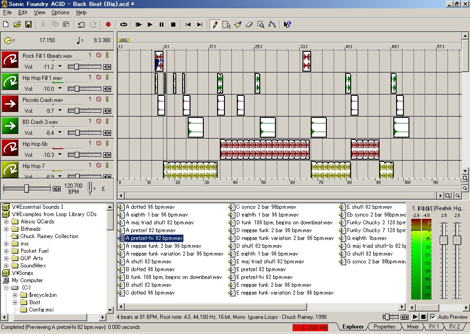Open the File menu
The width and height of the screenshot is (470, 334).
[x=7, y=12]
